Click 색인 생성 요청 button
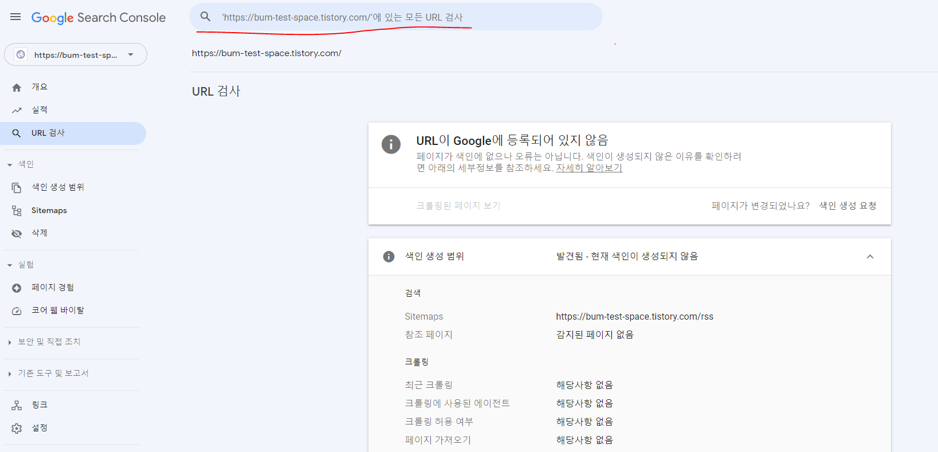 pos(847,206)
